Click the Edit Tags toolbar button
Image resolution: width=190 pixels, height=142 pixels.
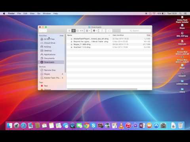coord(109,31)
